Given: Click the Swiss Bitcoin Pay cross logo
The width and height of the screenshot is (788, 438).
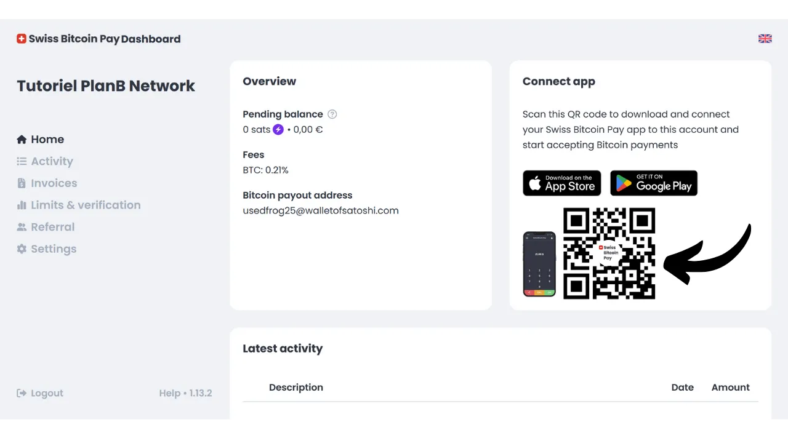Looking at the screenshot, I should pyautogui.click(x=21, y=38).
